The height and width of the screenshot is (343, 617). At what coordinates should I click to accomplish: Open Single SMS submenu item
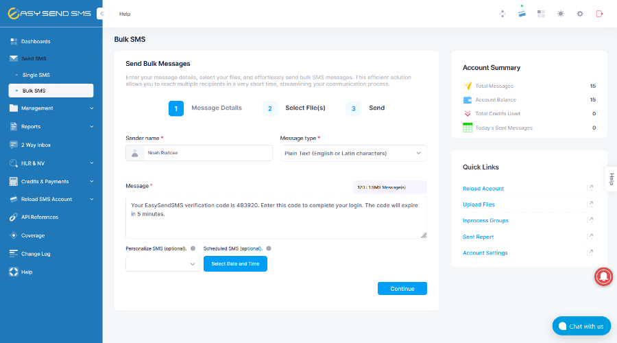(x=51, y=75)
